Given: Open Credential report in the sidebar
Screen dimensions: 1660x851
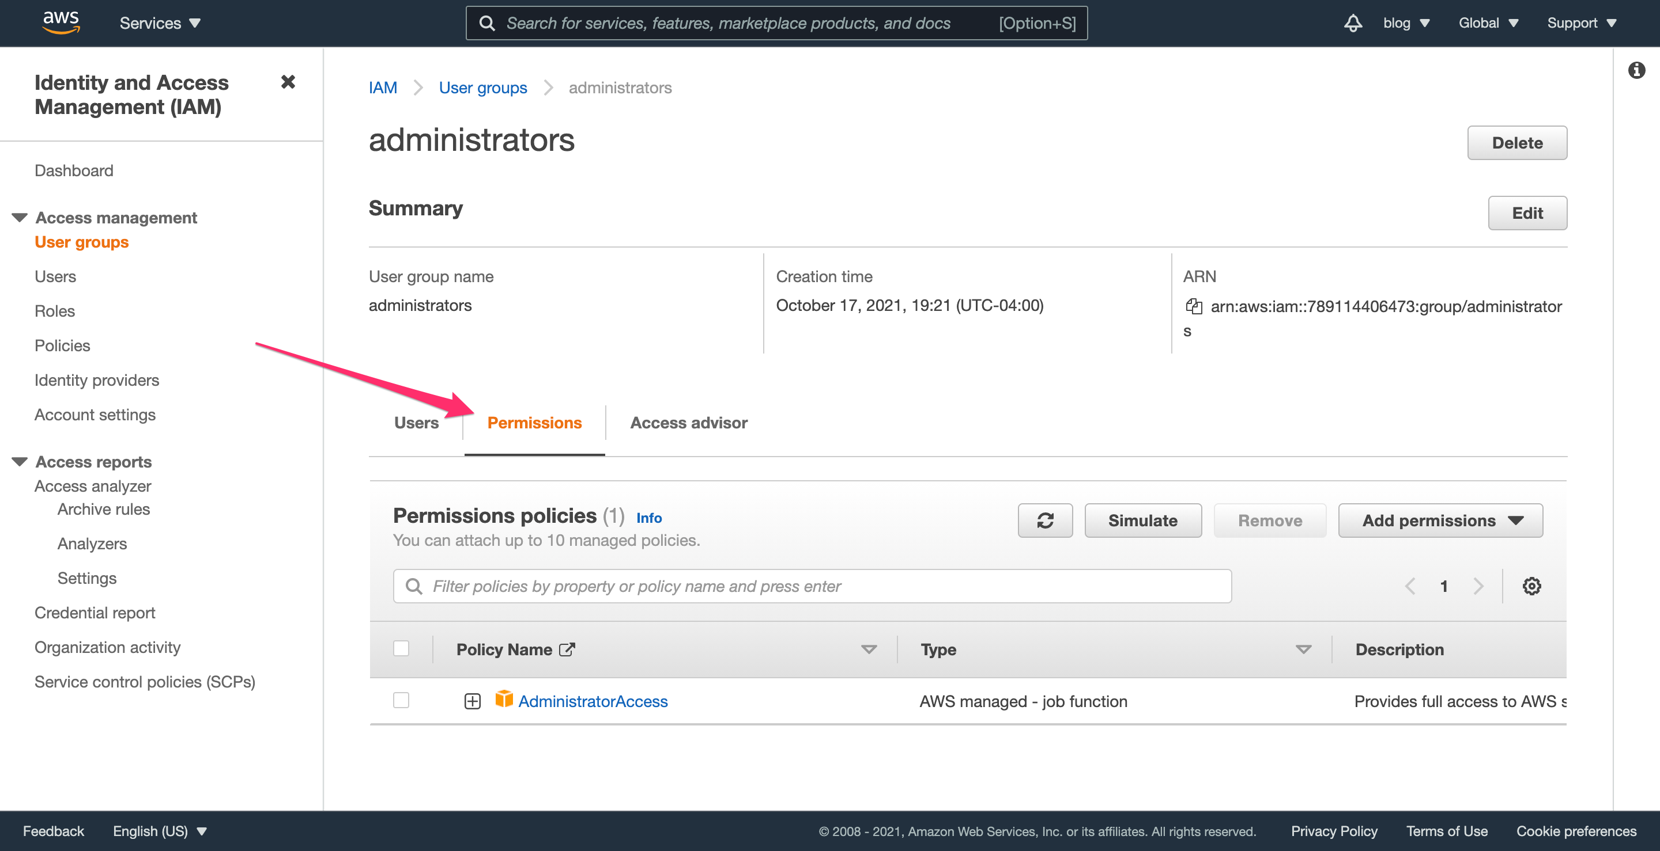Looking at the screenshot, I should tap(95, 613).
